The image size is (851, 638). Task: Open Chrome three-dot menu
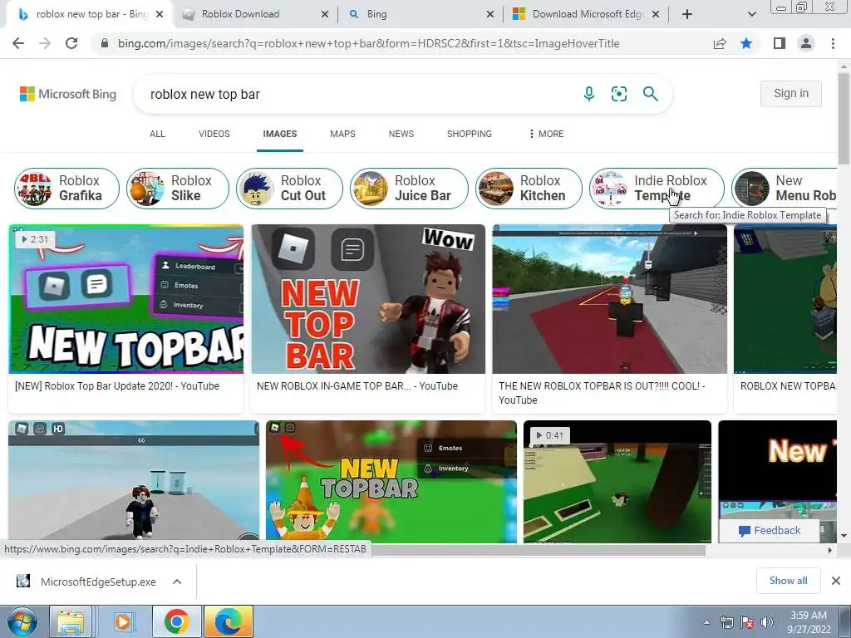[x=833, y=43]
